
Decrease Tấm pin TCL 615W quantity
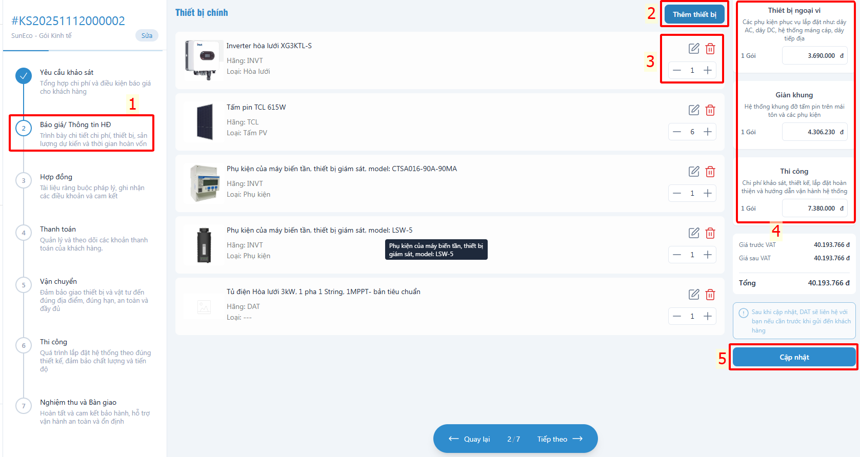pyautogui.click(x=677, y=132)
